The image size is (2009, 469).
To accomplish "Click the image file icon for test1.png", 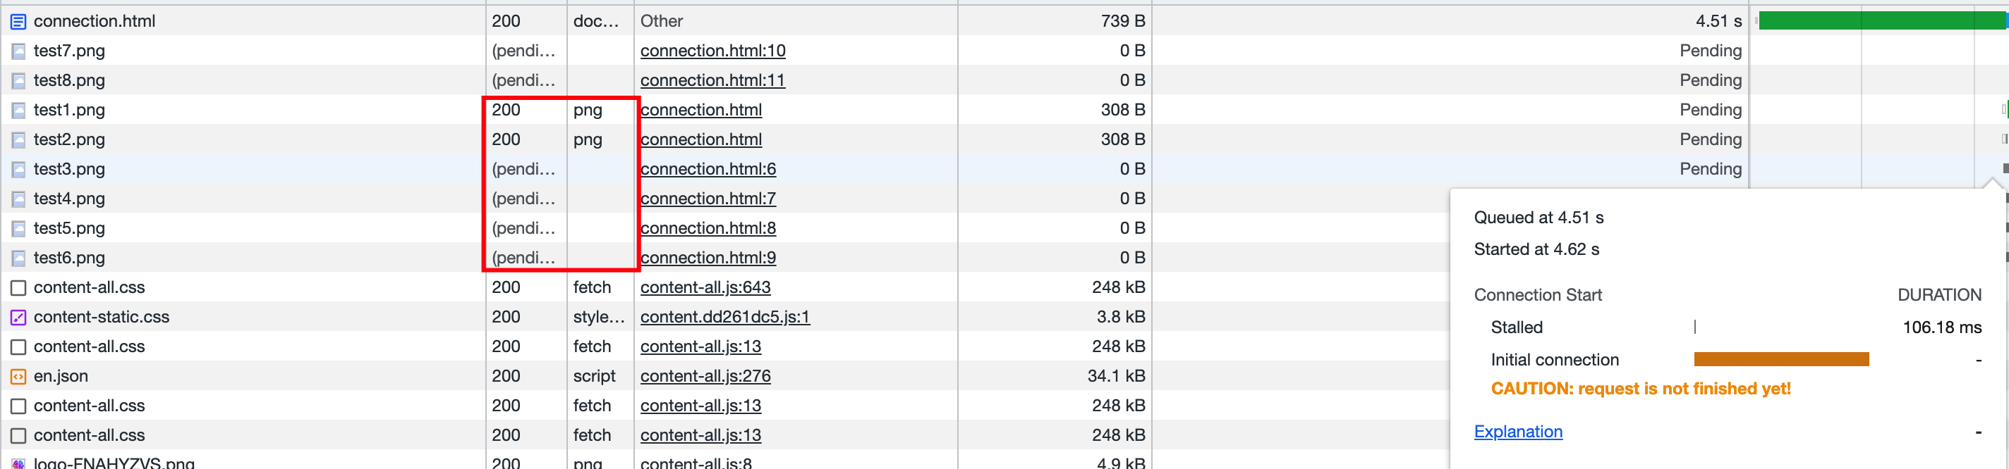I will coord(18,111).
